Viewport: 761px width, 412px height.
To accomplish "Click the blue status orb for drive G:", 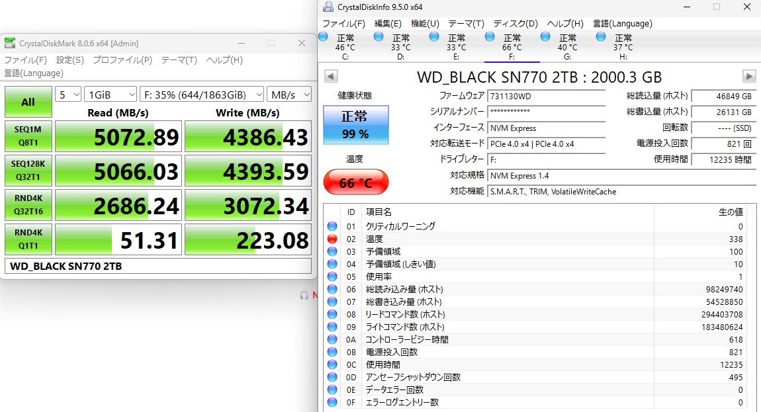I will pyautogui.click(x=545, y=37).
